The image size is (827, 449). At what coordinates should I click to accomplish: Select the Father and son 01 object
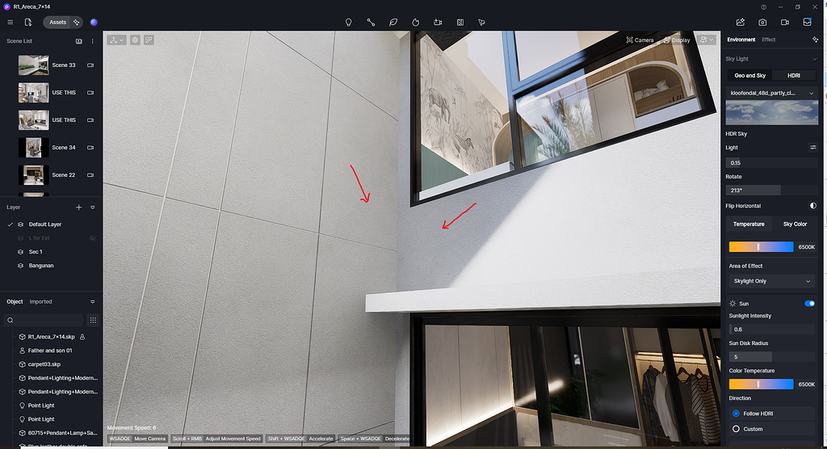(50, 350)
